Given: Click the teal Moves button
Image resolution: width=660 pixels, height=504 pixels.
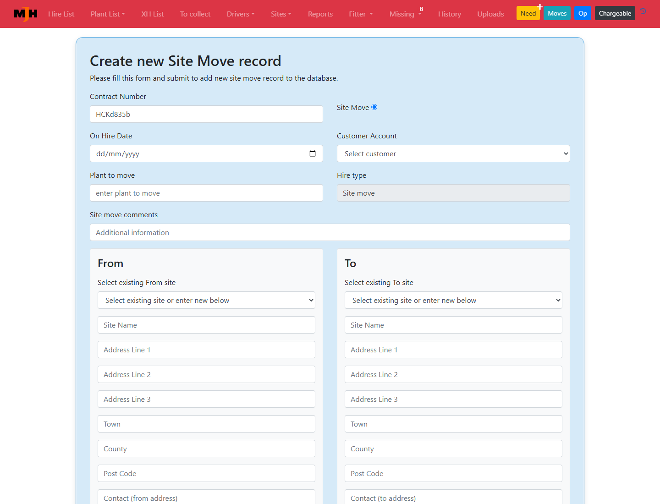Looking at the screenshot, I should (557, 13).
